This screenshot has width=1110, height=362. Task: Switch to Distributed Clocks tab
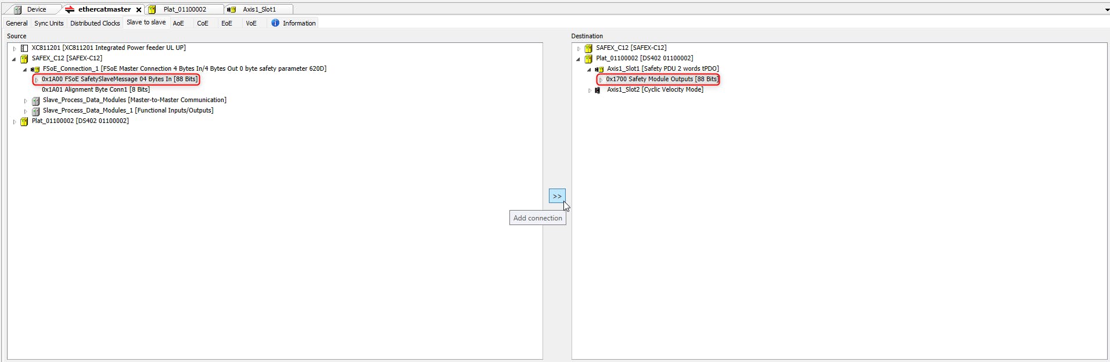tap(95, 23)
